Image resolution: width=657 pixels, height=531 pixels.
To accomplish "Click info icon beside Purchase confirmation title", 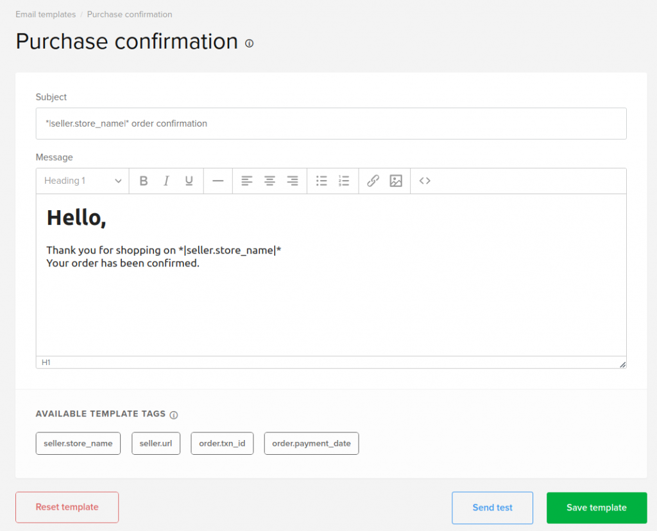I will pyautogui.click(x=250, y=44).
